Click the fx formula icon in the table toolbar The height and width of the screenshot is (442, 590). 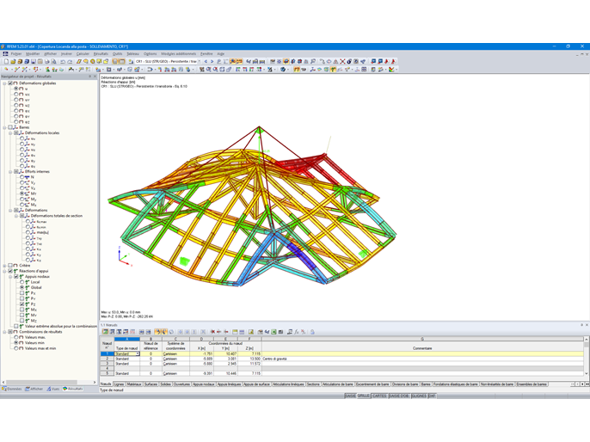pyautogui.click(x=297, y=332)
